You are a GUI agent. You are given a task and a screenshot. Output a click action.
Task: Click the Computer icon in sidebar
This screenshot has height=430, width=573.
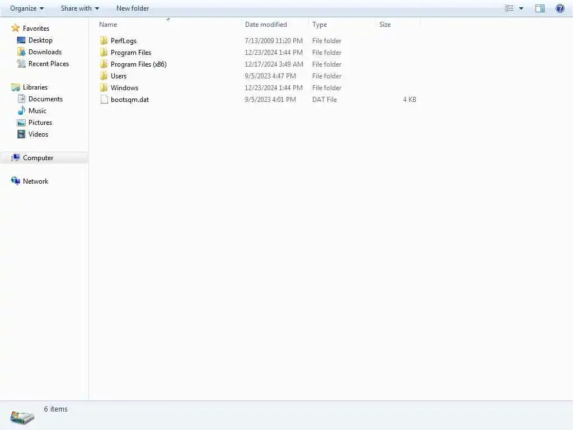(x=15, y=157)
